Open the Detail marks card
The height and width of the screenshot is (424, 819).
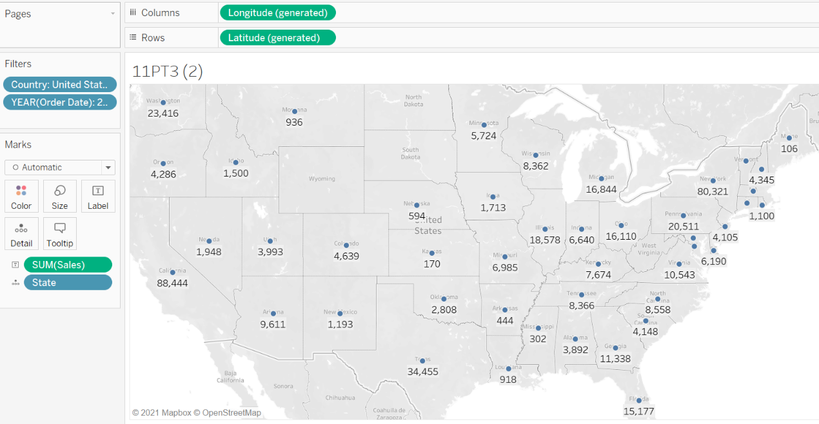21,234
